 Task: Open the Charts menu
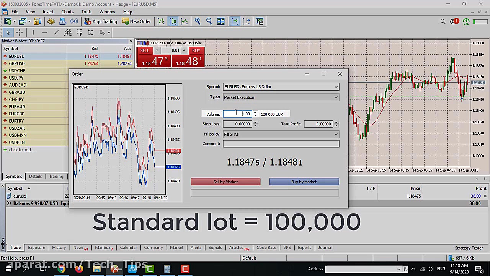pyautogui.click(x=67, y=12)
